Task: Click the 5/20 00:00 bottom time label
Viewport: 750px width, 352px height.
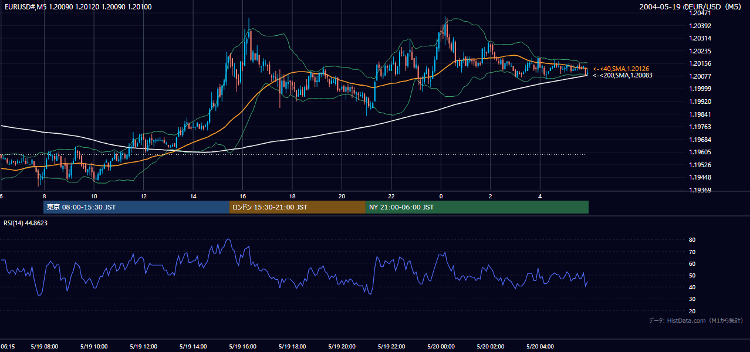Action: click(x=441, y=347)
